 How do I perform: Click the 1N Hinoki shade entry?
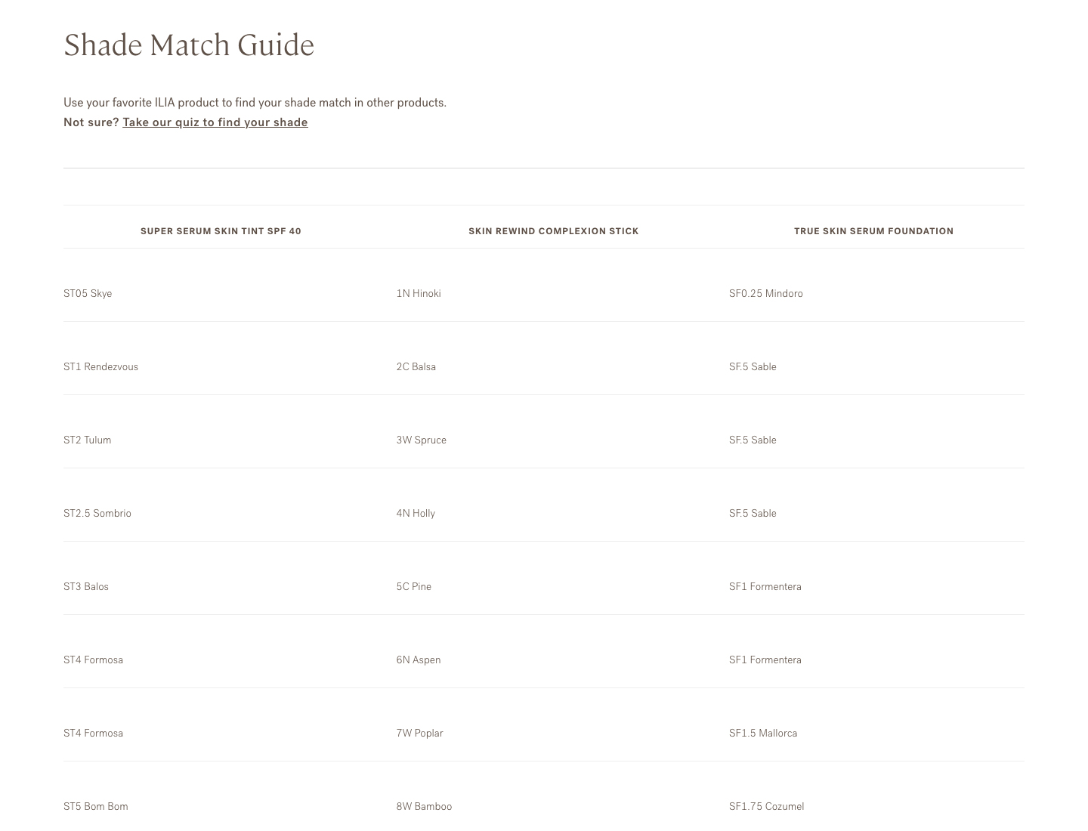tap(419, 294)
